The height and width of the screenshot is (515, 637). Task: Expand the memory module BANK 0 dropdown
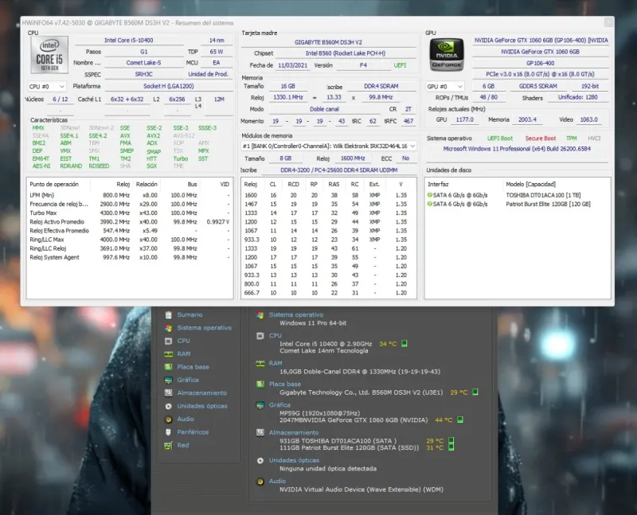(329, 146)
